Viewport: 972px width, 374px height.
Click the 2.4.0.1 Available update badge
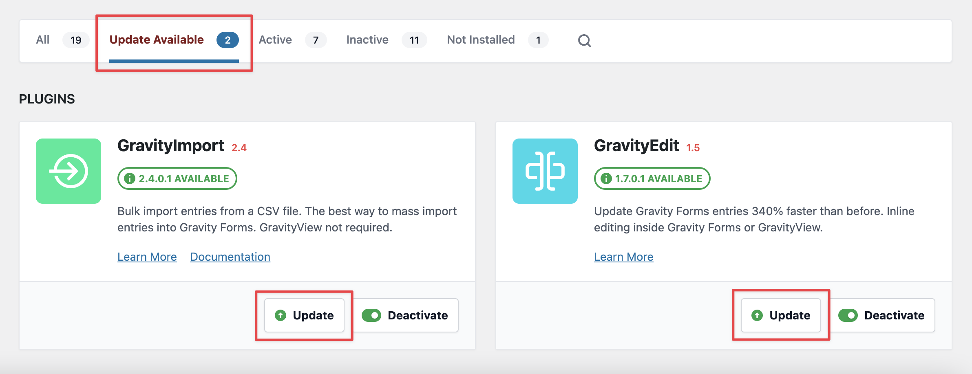click(177, 178)
